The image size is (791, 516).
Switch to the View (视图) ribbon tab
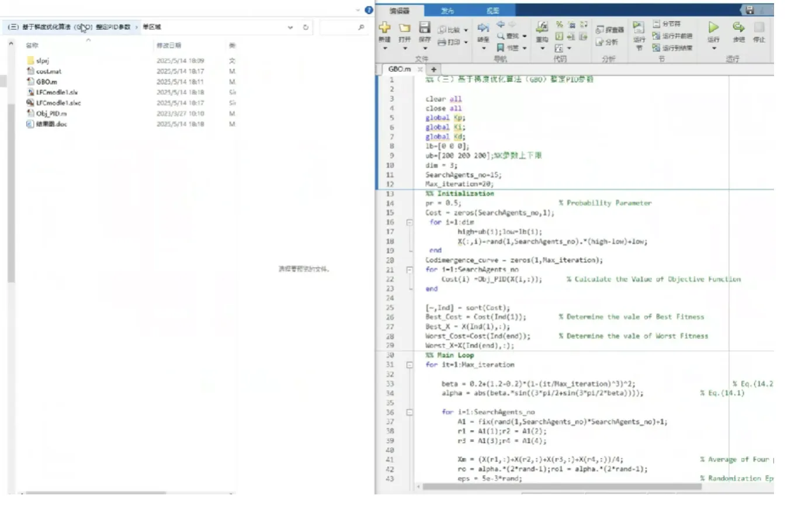coord(493,11)
